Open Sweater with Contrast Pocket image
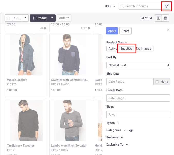This screenshot has height=155, width=174. tap(70, 55)
